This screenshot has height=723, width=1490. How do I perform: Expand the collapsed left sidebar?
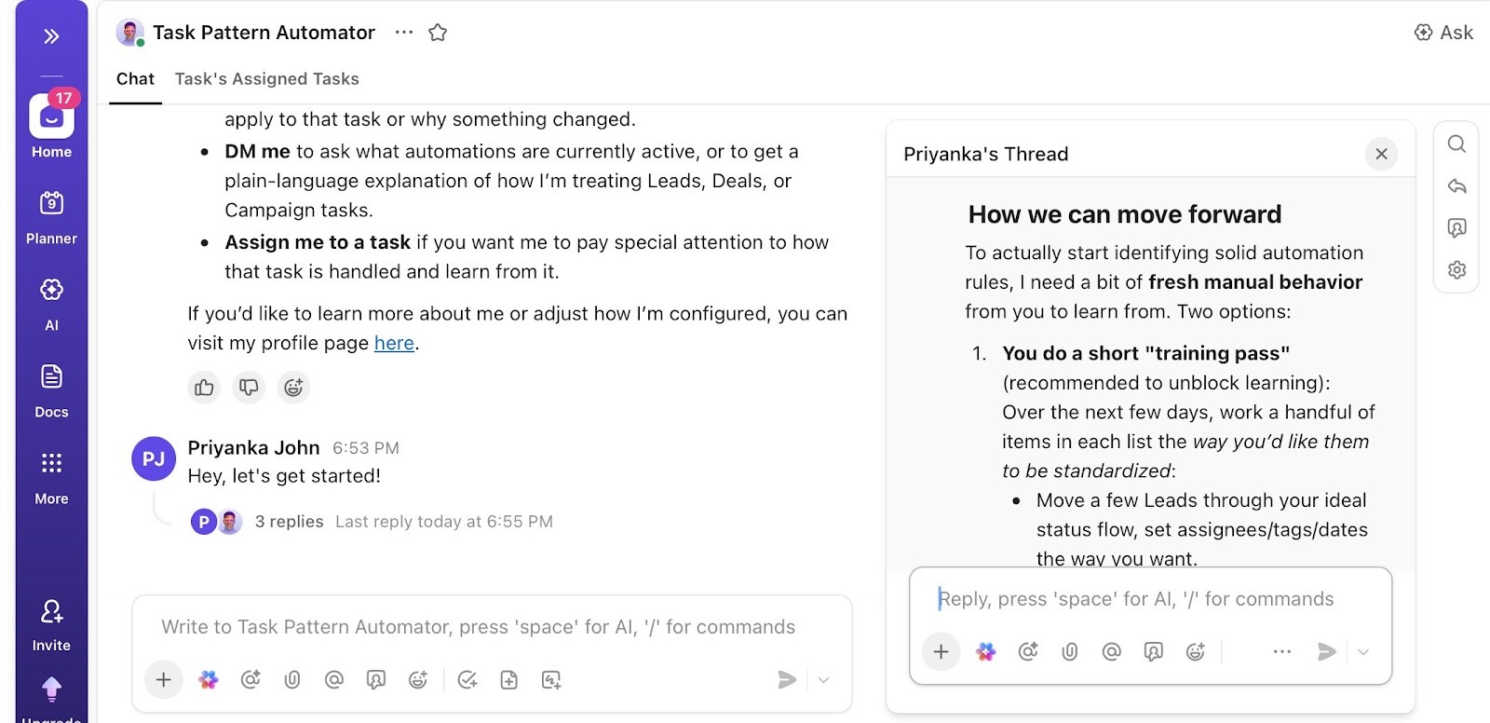(x=51, y=36)
